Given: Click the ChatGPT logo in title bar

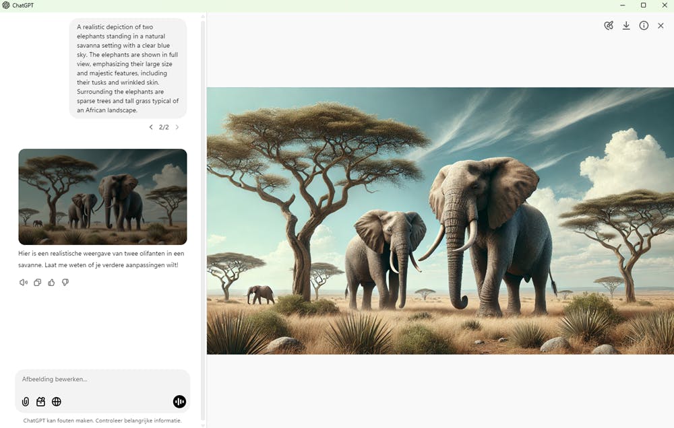Looking at the screenshot, I should tap(6, 5).
